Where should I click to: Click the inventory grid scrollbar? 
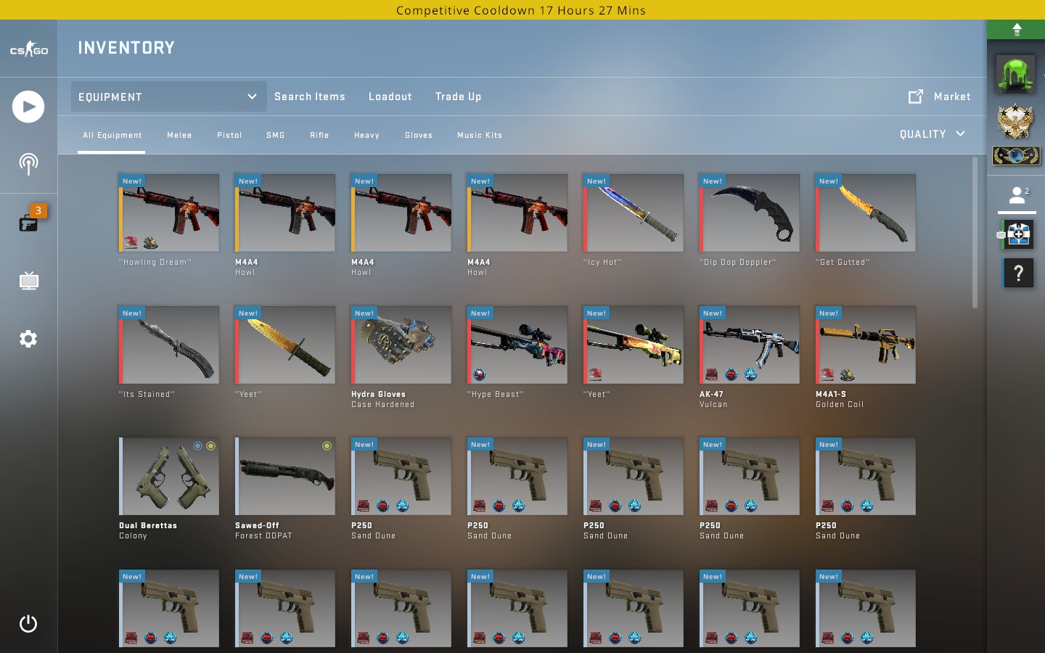click(975, 232)
